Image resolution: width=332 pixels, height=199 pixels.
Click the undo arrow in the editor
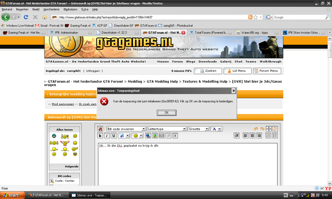[255, 129]
